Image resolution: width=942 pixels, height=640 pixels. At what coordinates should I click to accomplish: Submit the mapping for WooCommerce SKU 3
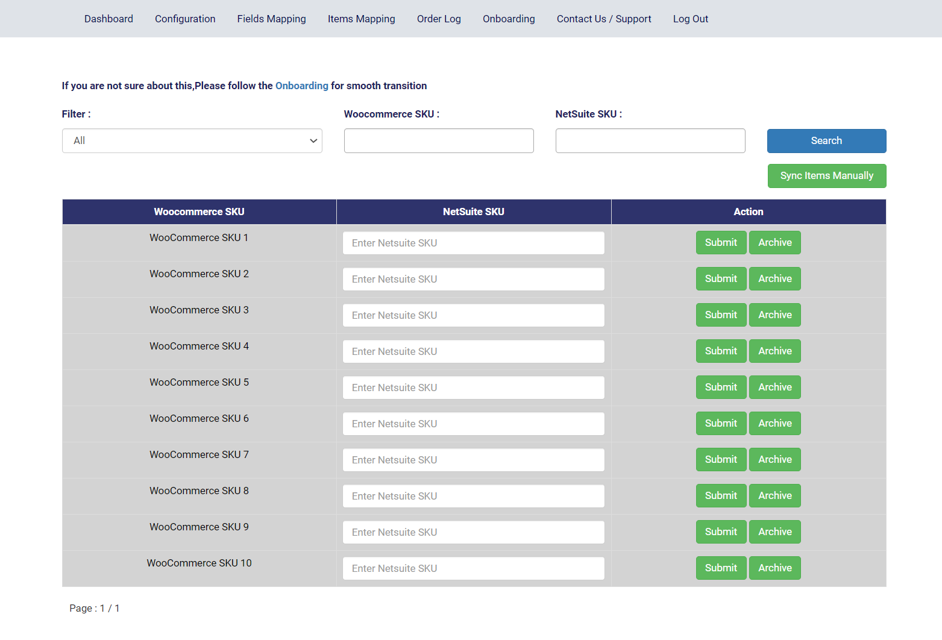[721, 315]
